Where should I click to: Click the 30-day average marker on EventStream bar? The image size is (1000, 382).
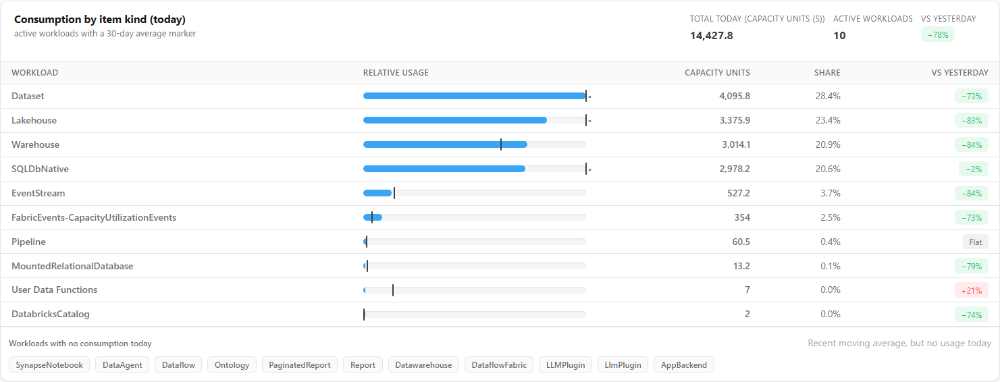coord(394,193)
